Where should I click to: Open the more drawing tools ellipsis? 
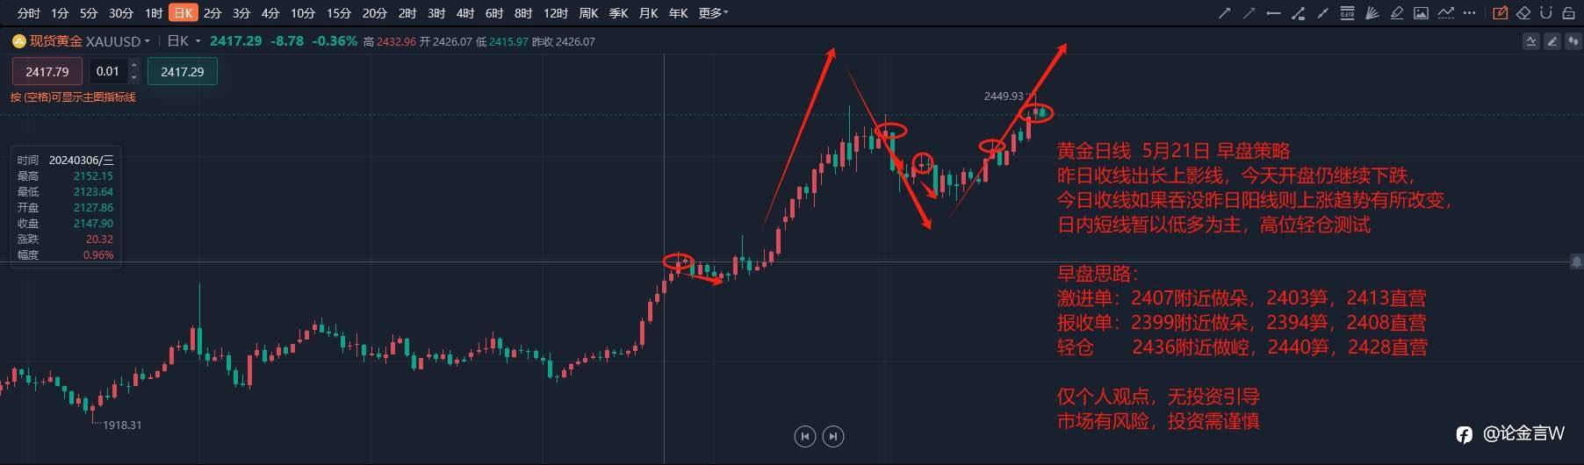point(1469,13)
